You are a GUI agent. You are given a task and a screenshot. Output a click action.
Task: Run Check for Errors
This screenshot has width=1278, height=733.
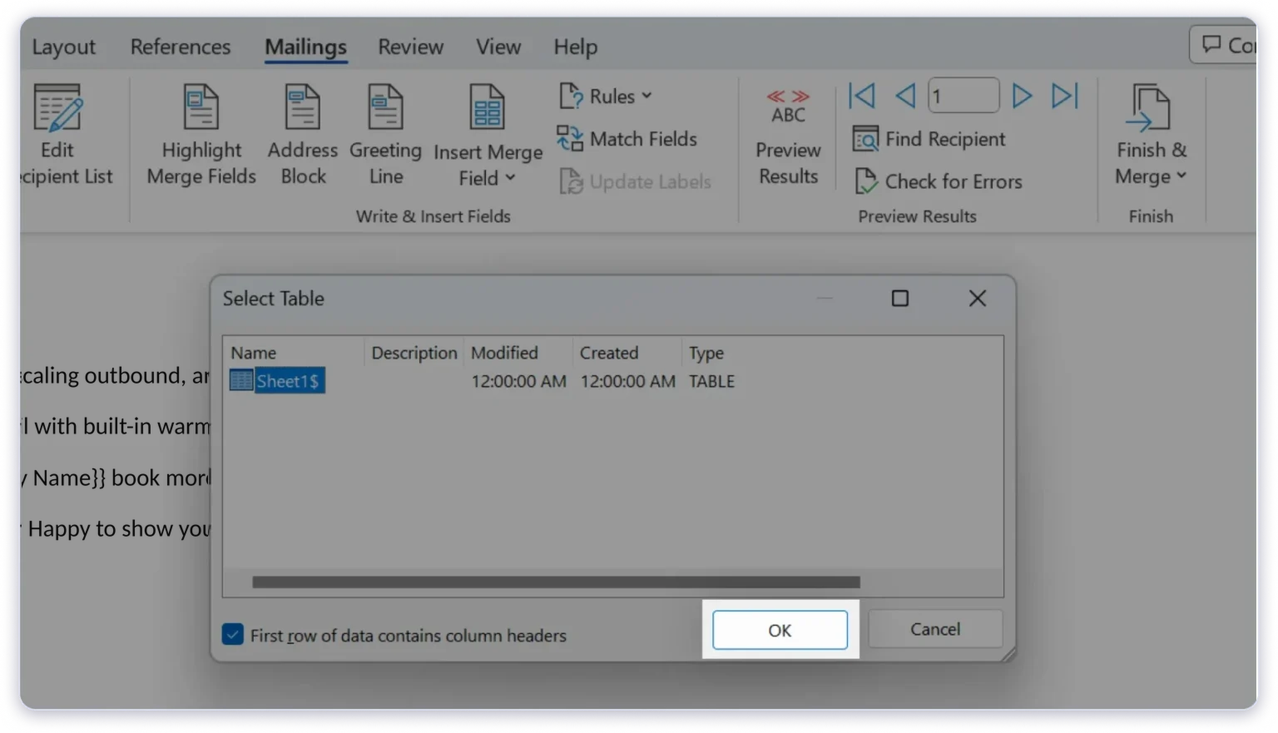939,181
